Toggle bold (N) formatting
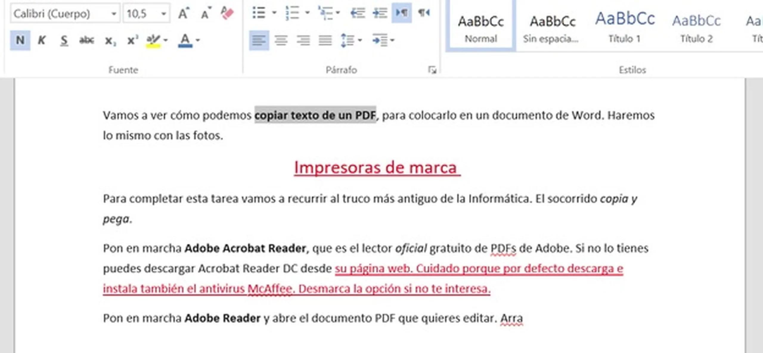The width and height of the screenshot is (763, 353). point(20,40)
